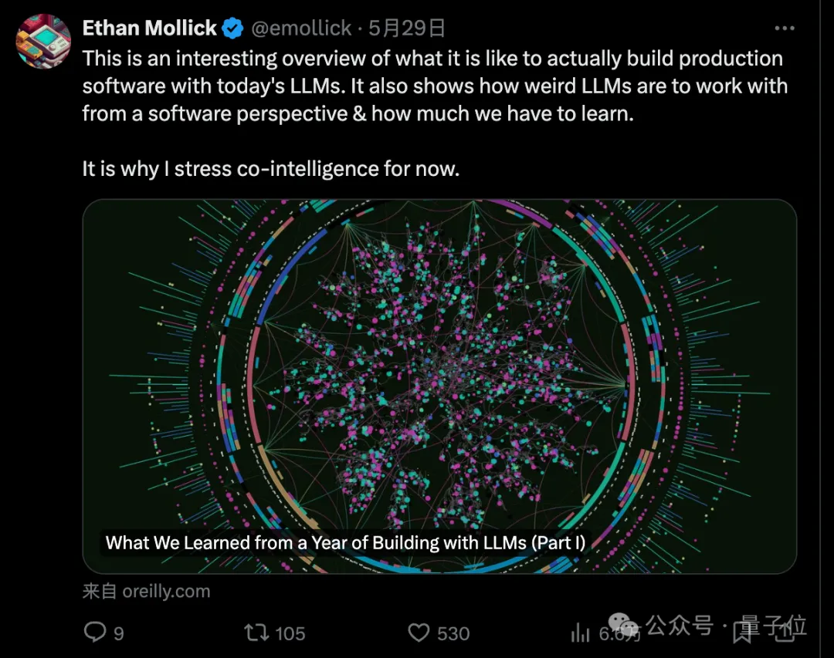
Task: Open Ethan Mollick's profile avatar
Action: click(x=43, y=40)
